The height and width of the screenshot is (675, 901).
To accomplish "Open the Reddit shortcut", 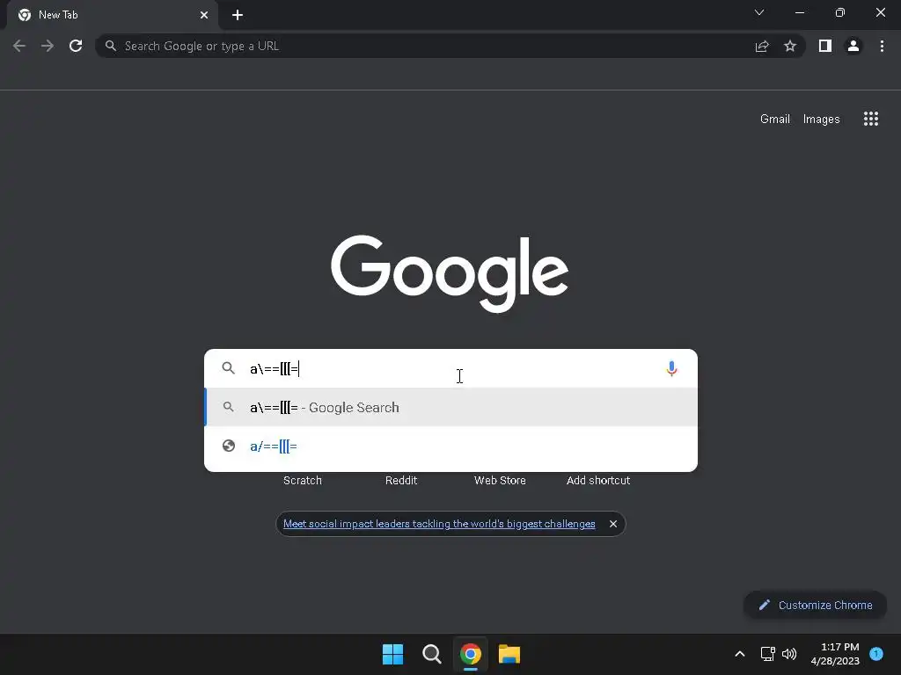I will pos(401,481).
